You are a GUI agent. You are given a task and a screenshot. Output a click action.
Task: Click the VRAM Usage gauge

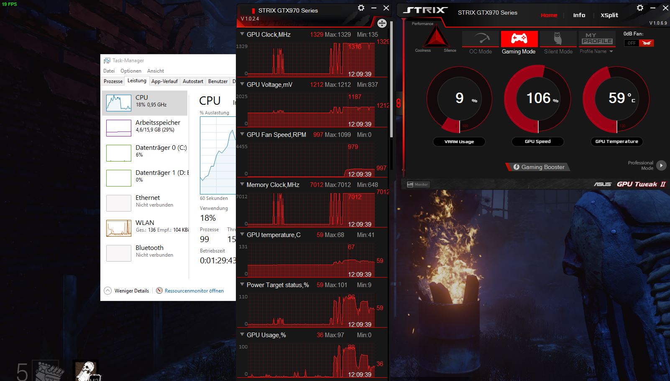(x=459, y=99)
